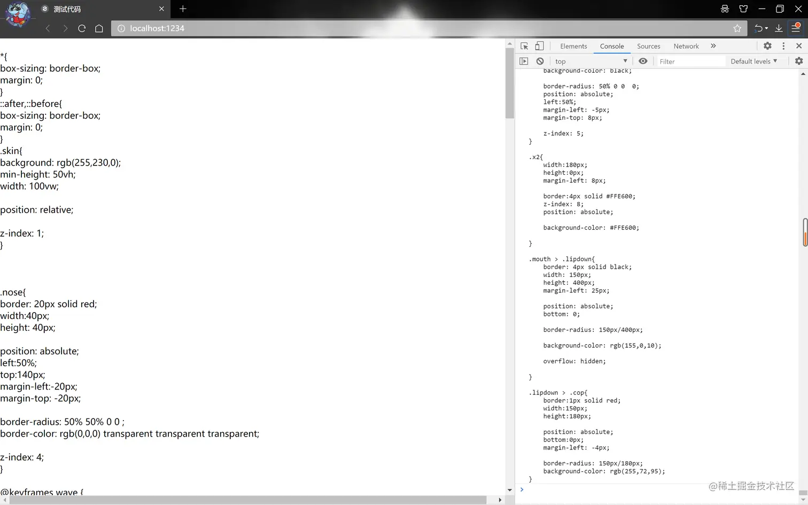The height and width of the screenshot is (505, 808).
Task: Expand more DevTools tabs chevron
Action: click(713, 46)
